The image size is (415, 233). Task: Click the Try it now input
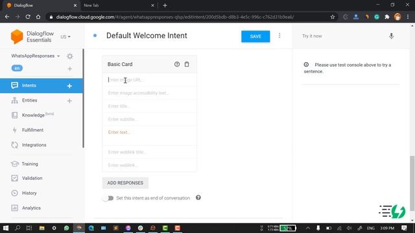(x=343, y=36)
